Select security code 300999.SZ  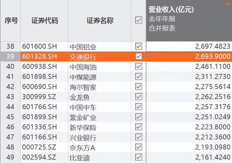tap(39, 97)
